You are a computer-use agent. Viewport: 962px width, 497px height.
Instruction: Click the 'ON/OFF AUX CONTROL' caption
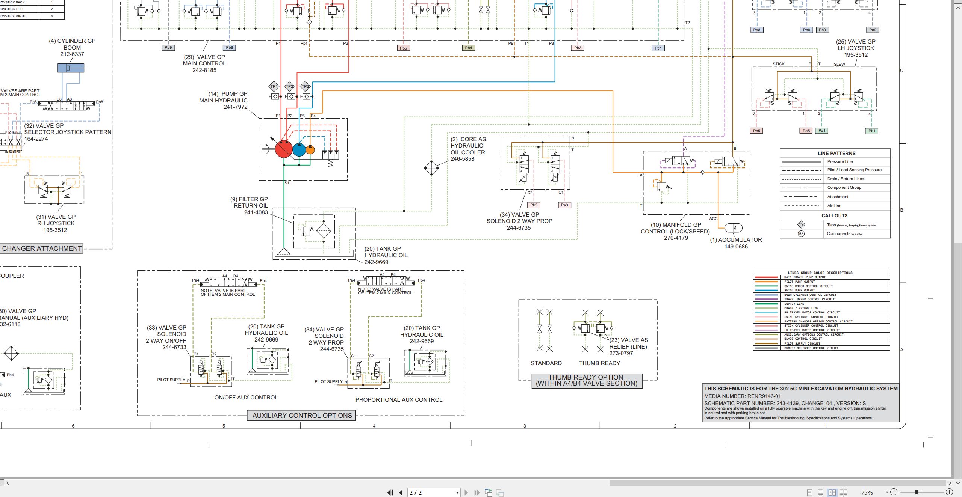pos(246,398)
